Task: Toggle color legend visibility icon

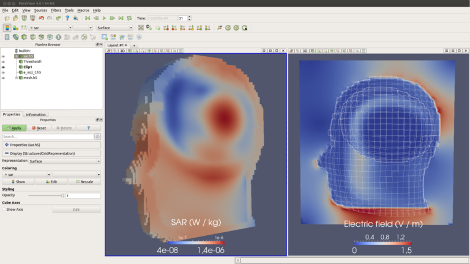Action: point(6,28)
